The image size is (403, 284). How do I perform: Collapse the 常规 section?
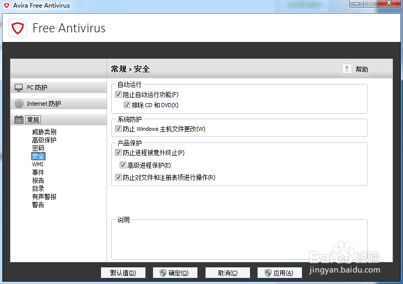[x=59, y=120]
